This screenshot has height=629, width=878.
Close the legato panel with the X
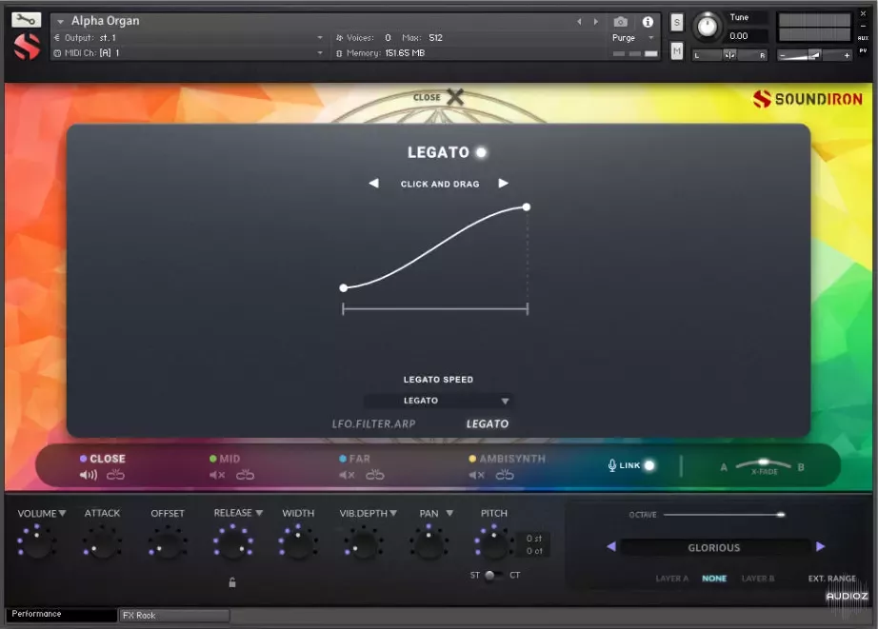[455, 97]
